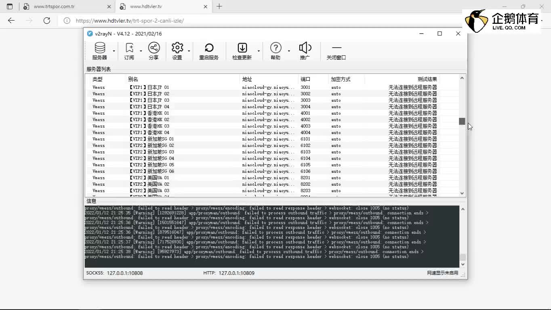Refresh the browser page
The image size is (551, 310).
point(47,21)
